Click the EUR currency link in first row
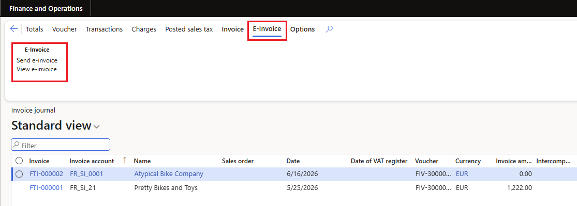577x206 pixels. pyautogui.click(x=462, y=174)
